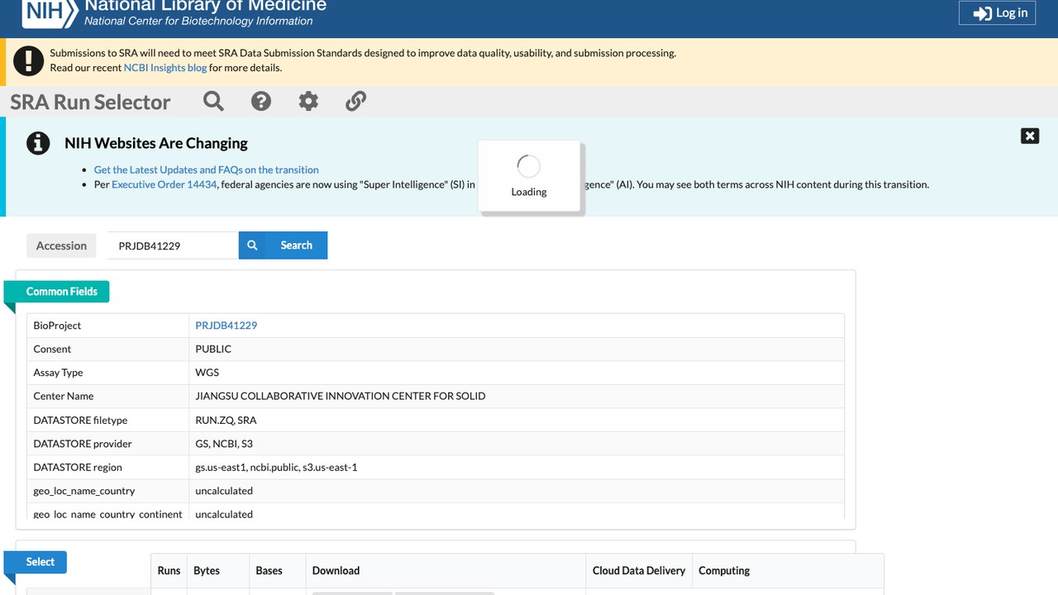
Task: Click the geo_loc_name_country field label
Action: click(x=84, y=491)
